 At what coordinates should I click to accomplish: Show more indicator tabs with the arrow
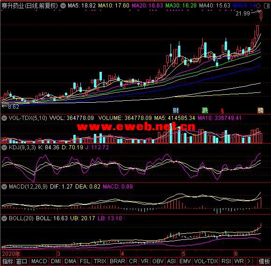(x=249, y=261)
